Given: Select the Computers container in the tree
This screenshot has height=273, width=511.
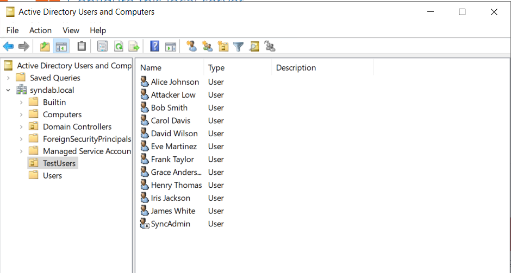Looking at the screenshot, I should point(63,115).
